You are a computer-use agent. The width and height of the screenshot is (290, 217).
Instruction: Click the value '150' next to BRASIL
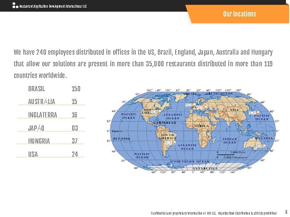[x=76, y=89]
